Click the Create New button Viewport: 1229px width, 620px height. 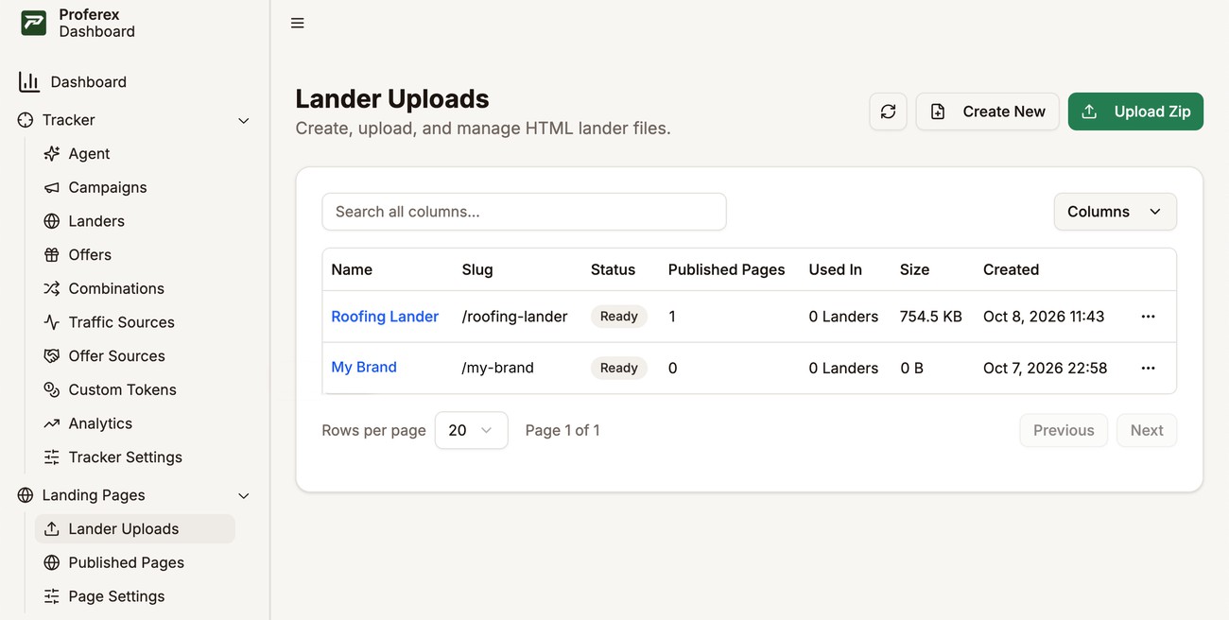[x=987, y=112]
